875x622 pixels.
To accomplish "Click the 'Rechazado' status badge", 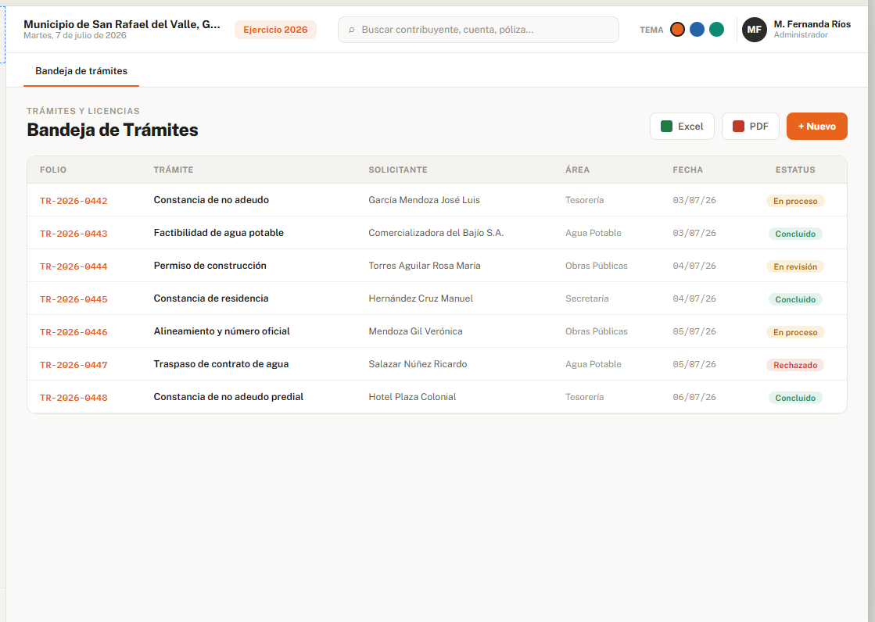I will pos(795,366).
